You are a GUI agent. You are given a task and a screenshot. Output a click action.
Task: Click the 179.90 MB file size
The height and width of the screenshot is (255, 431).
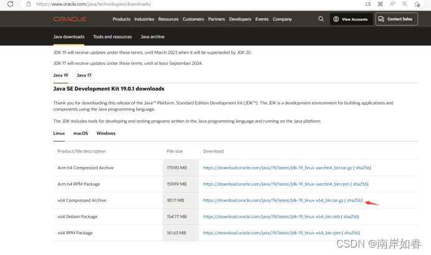(177, 168)
